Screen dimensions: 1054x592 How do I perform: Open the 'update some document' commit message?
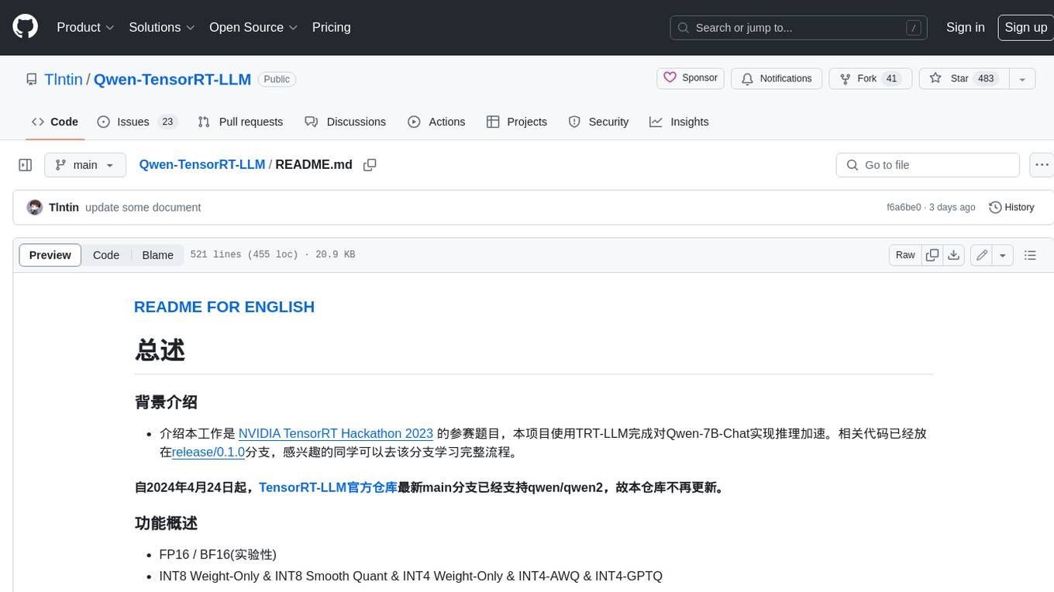tap(143, 208)
